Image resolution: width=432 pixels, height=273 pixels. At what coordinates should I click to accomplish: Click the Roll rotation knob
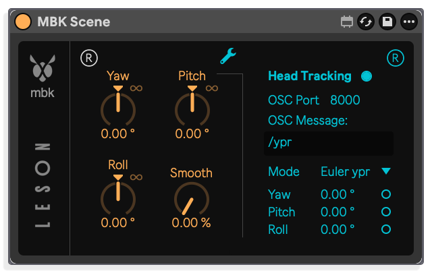click(x=118, y=198)
